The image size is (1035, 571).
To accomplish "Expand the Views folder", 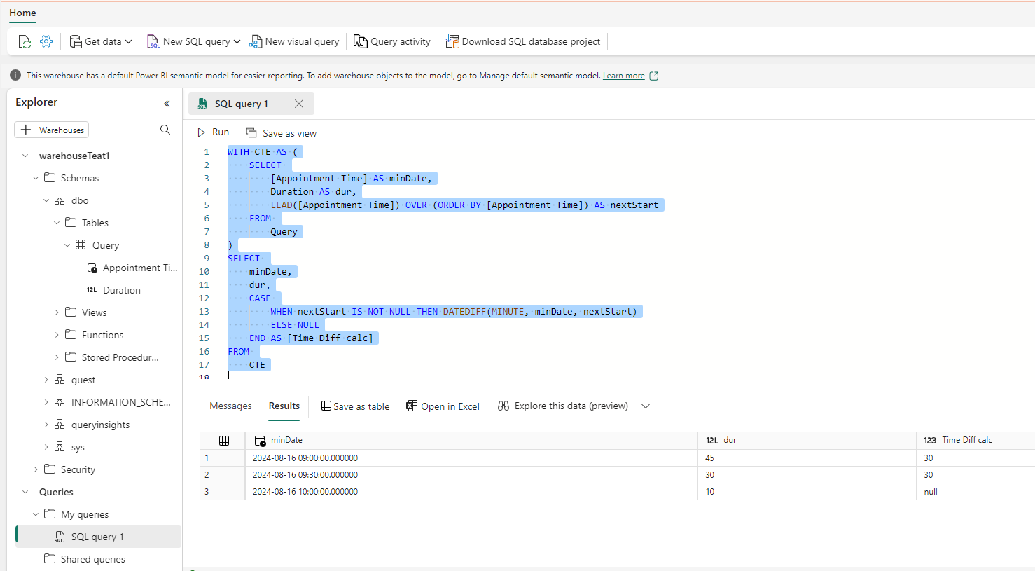I will pos(57,312).
